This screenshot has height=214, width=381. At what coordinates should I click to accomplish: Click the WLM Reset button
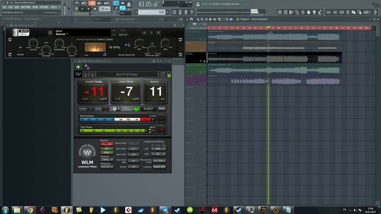pyautogui.click(x=161, y=108)
